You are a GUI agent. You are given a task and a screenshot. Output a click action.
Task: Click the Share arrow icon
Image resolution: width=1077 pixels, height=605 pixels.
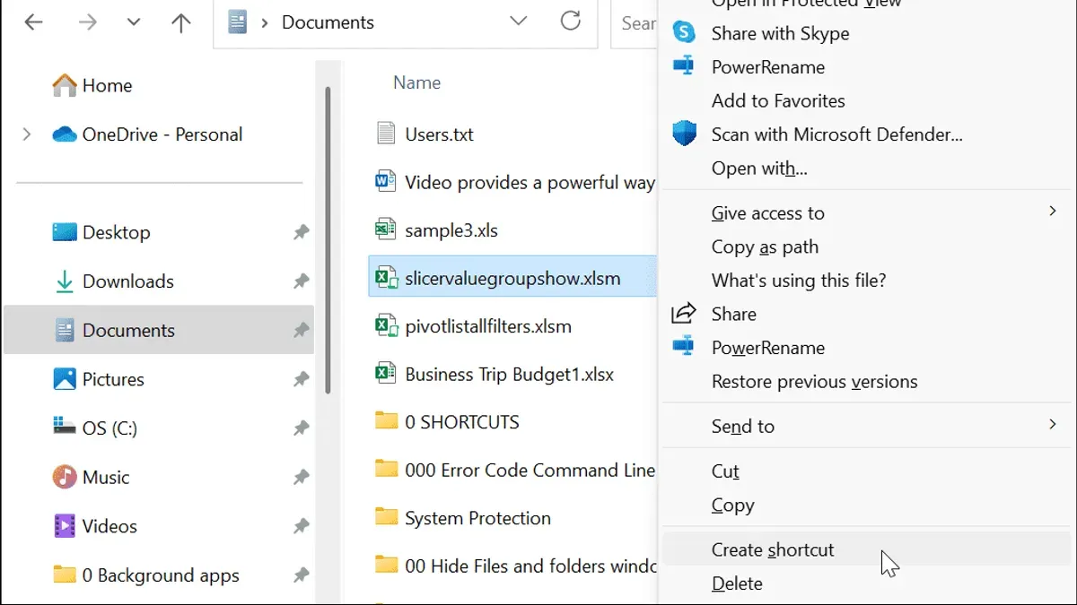(x=684, y=314)
